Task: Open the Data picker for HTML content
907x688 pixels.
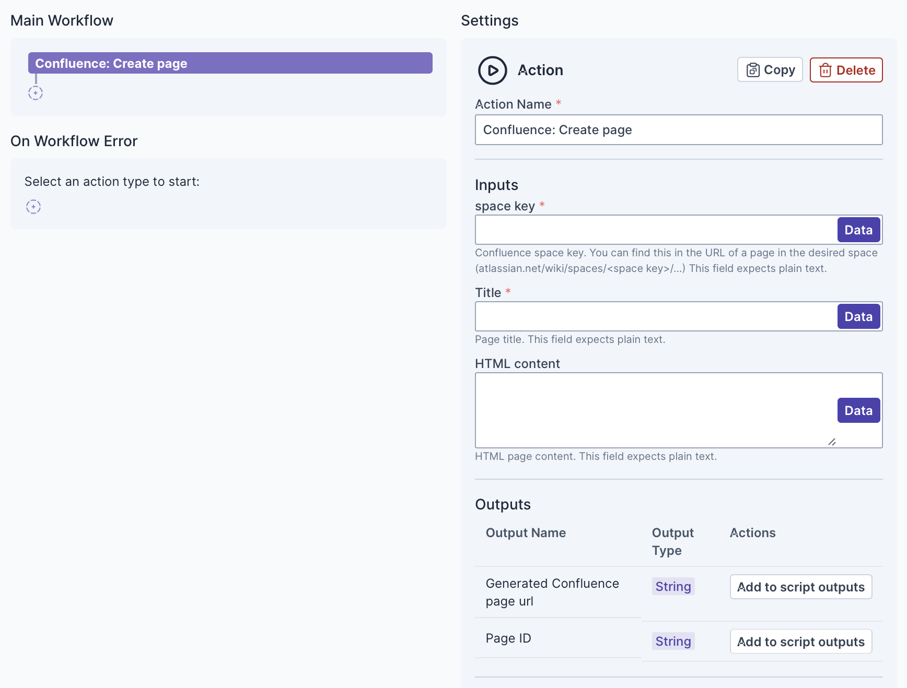Action: (x=858, y=410)
